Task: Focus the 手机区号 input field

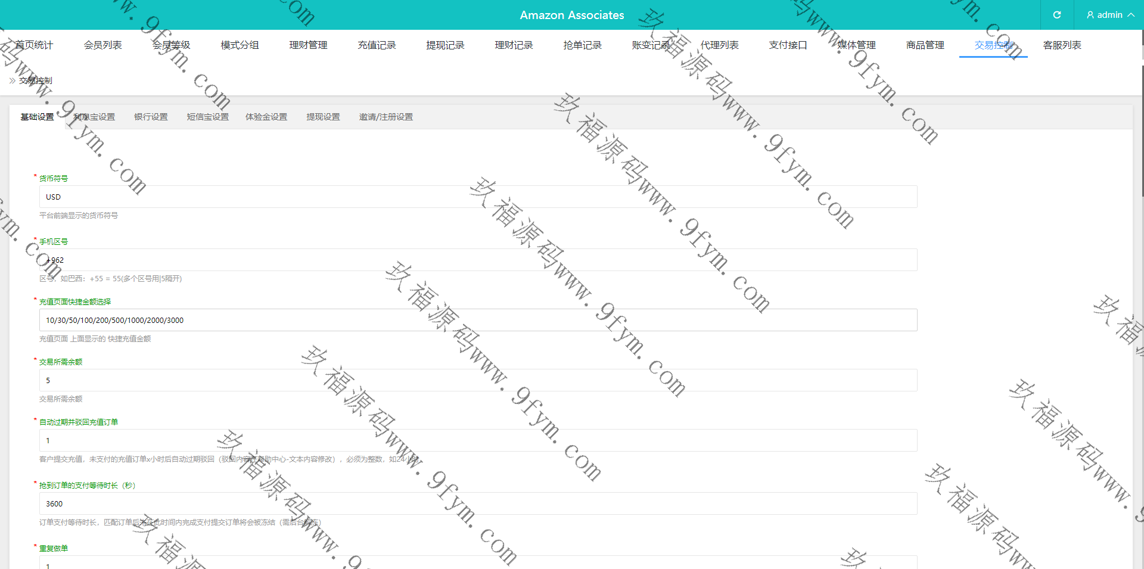Action: pos(478,260)
